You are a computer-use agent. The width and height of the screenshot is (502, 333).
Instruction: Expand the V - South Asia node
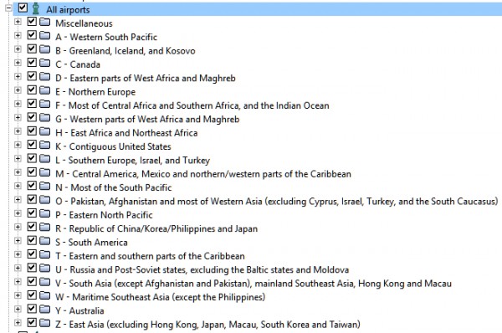click(18, 282)
